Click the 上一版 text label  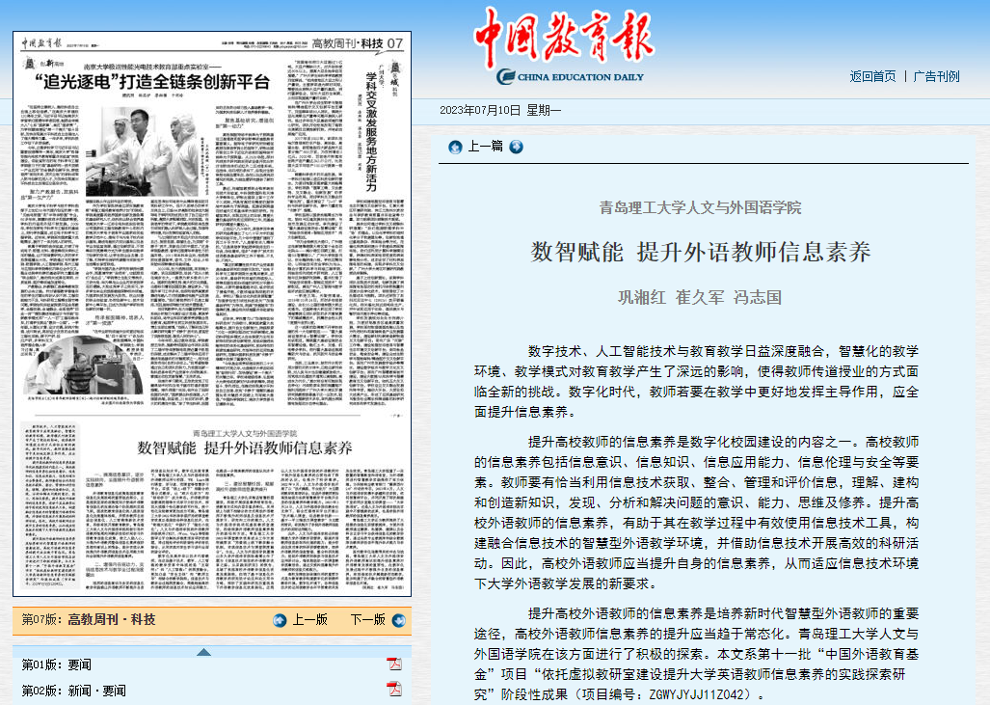click(x=309, y=620)
